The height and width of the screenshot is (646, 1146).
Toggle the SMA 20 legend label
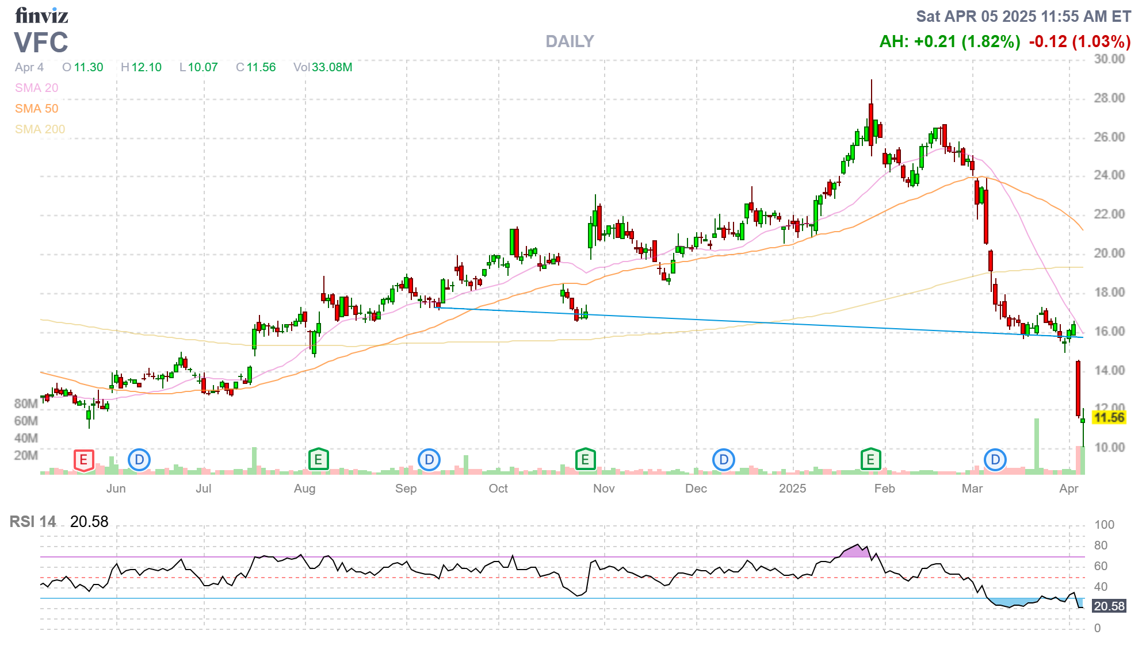coord(36,88)
